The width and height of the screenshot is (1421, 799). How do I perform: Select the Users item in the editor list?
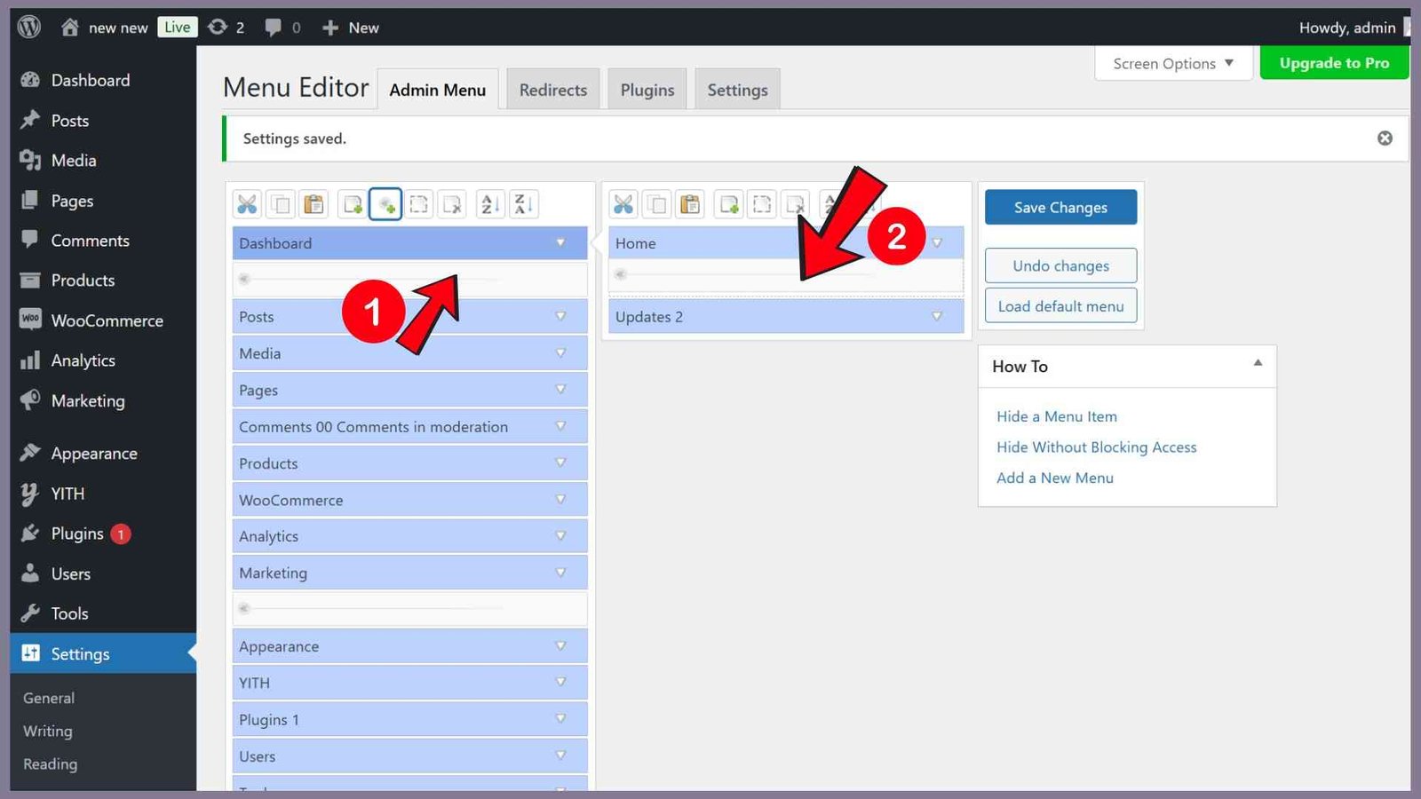(x=409, y=756)
